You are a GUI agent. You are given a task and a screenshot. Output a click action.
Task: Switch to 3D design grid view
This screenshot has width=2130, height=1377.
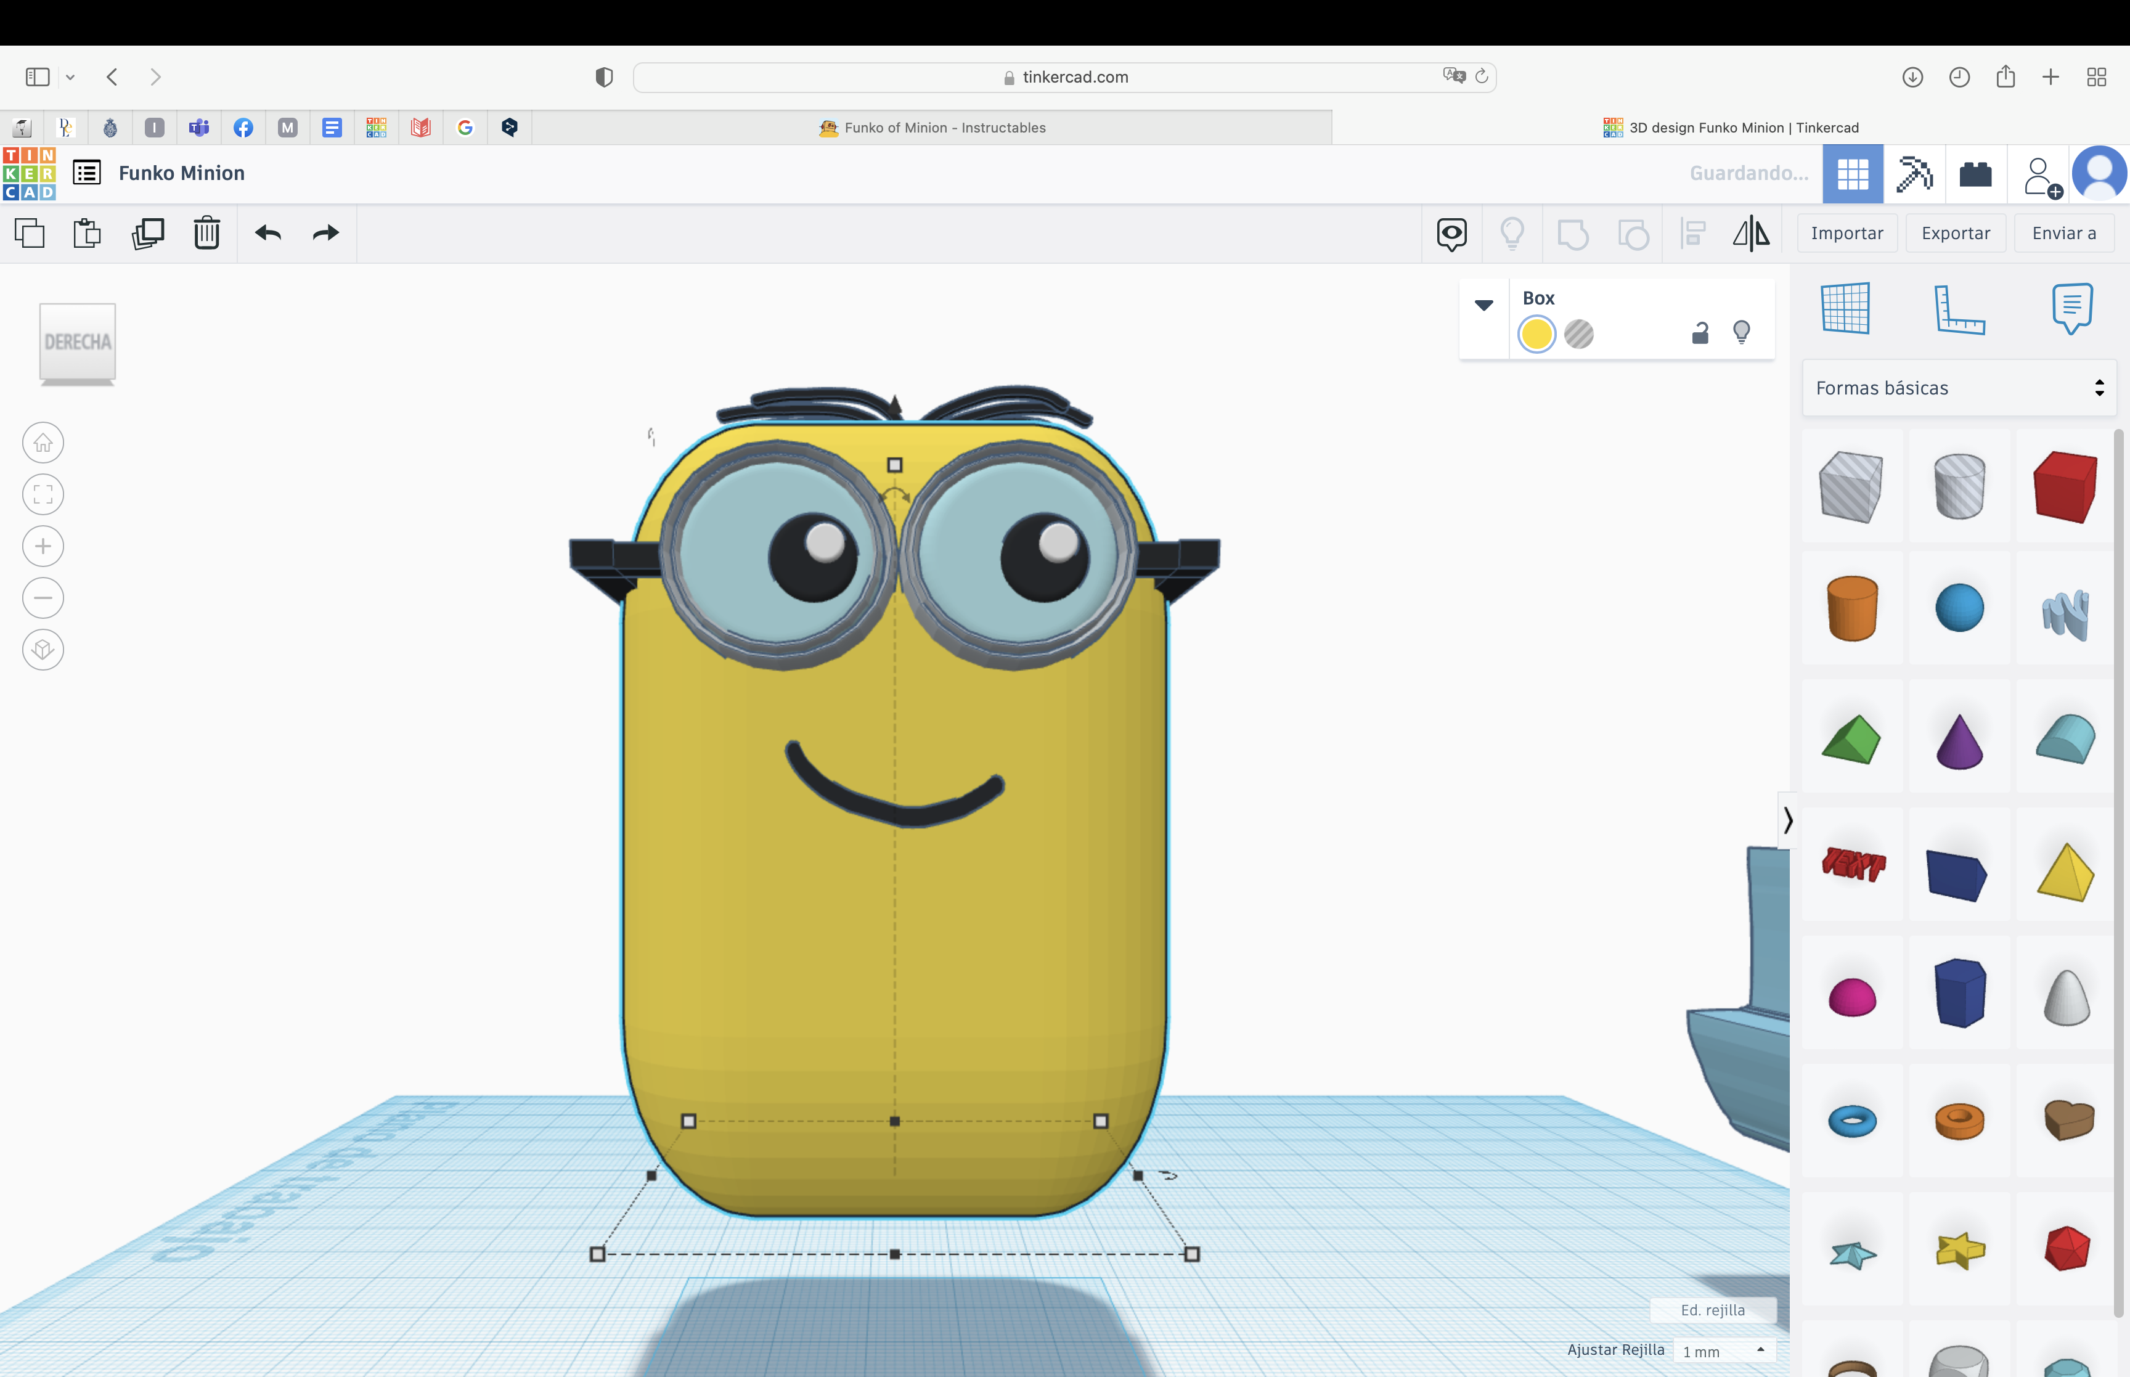[1853, 173]
